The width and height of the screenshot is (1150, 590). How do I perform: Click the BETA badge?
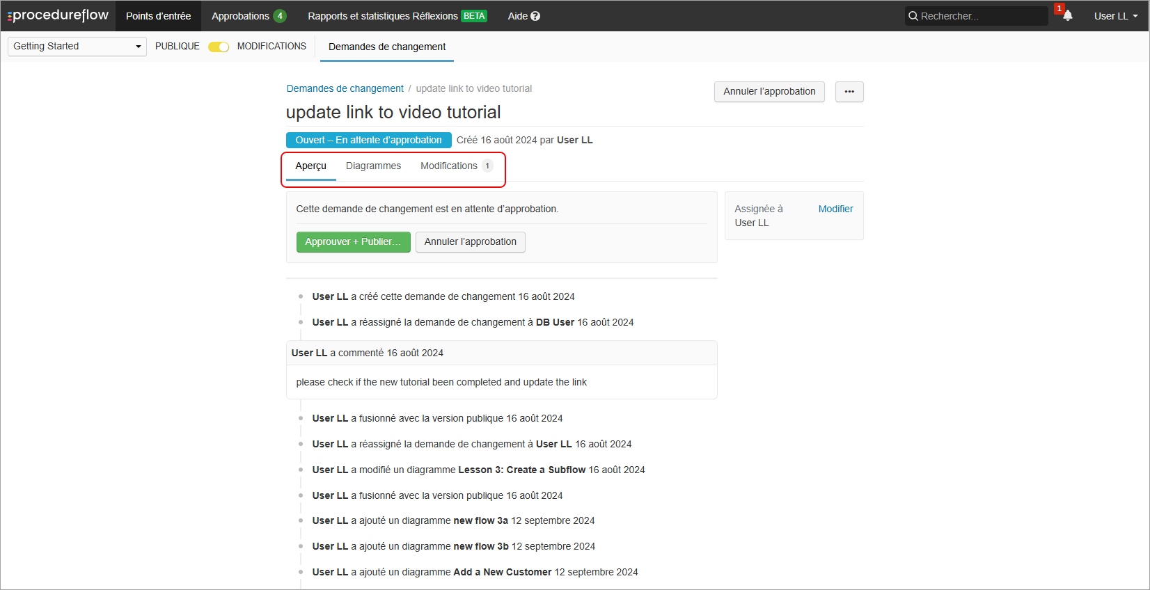pyautogui.click(x=474, y=16)
